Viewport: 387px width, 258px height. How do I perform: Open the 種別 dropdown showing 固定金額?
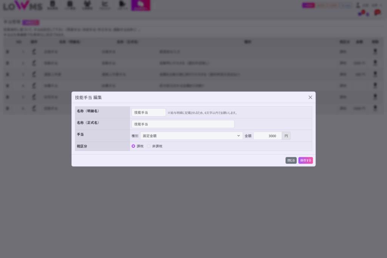click(191, 136)
